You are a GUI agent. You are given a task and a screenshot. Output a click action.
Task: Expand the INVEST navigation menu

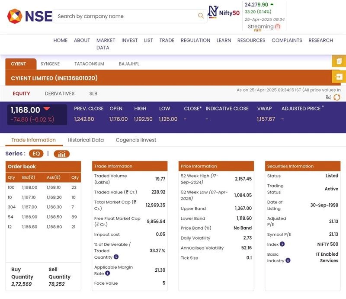pos(129,40)
